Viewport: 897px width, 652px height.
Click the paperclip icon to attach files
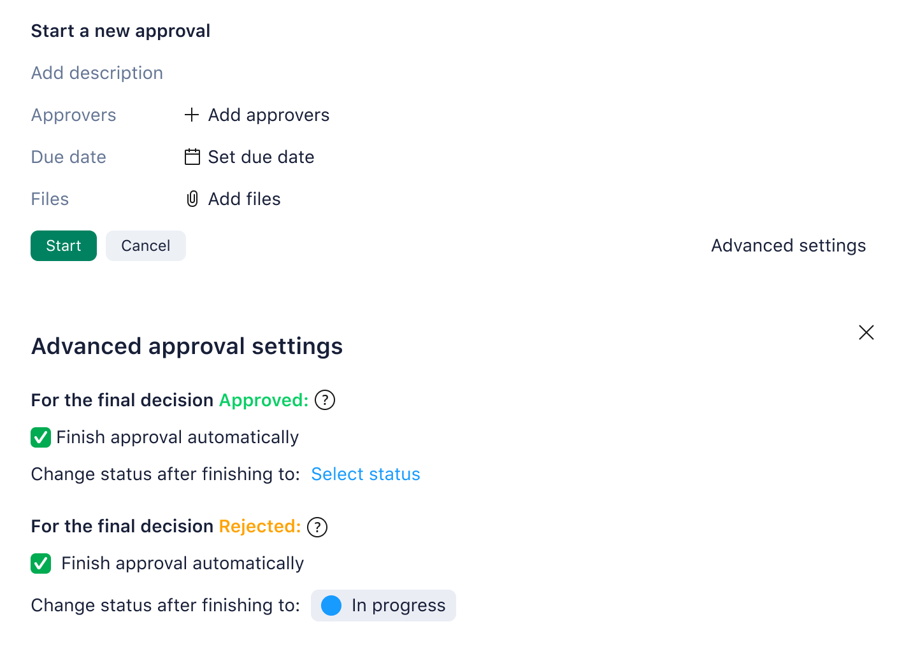tap(192, 199)
